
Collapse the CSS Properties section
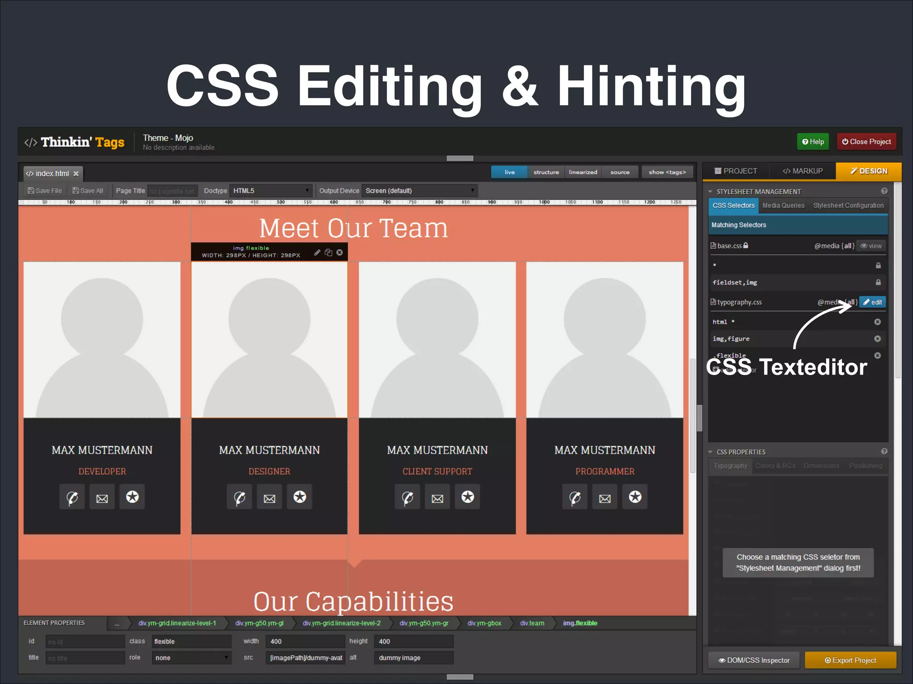coord(710,452)
